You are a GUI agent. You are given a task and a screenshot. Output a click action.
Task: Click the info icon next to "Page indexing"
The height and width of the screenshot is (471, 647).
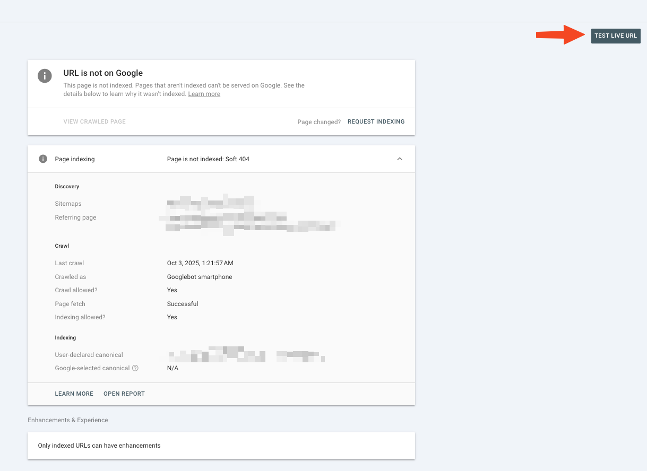(x=42, y=159)
